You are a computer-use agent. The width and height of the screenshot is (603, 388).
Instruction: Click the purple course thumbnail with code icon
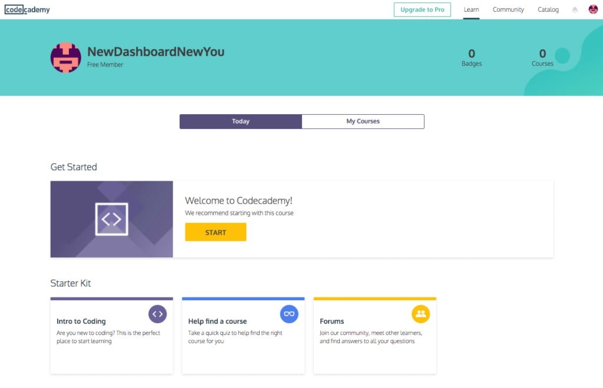(x=112, y=219)
